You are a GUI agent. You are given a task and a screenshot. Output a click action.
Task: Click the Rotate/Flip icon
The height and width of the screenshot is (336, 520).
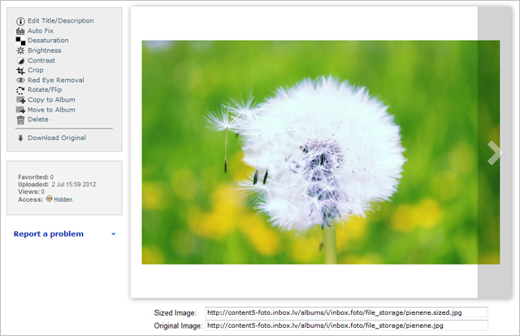20,90
